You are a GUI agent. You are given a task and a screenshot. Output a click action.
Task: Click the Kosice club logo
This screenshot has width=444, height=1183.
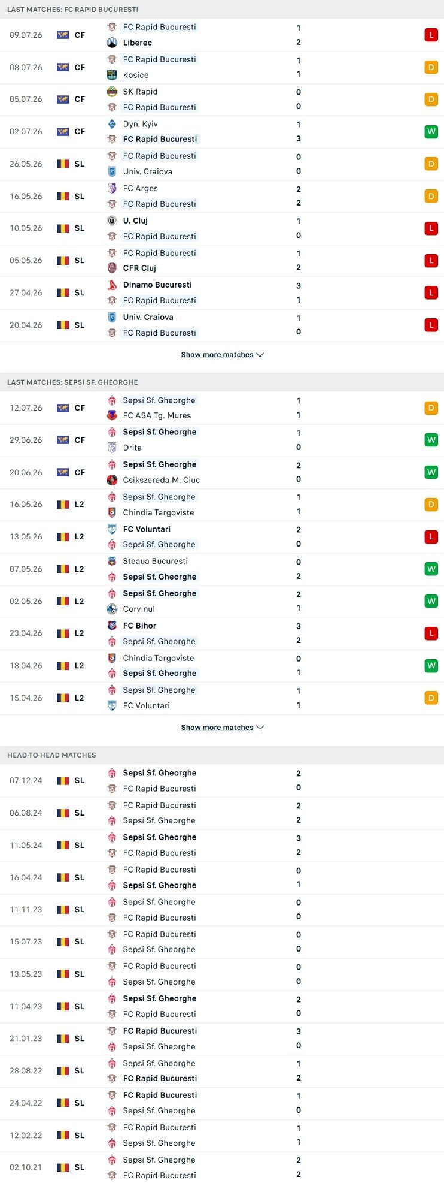112,75
